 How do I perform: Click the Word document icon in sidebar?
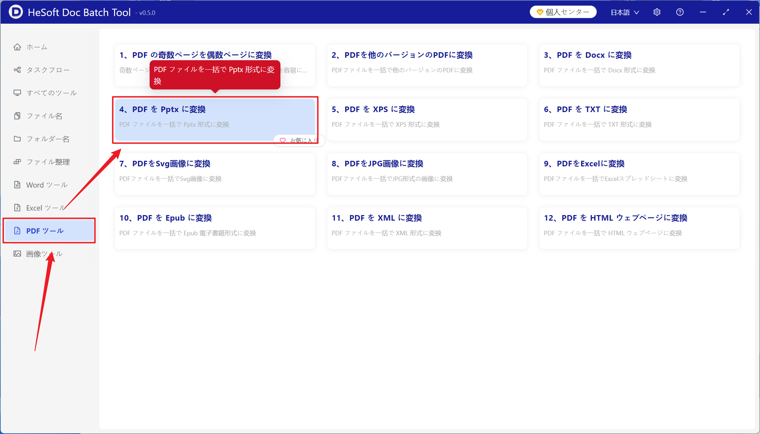17,184
